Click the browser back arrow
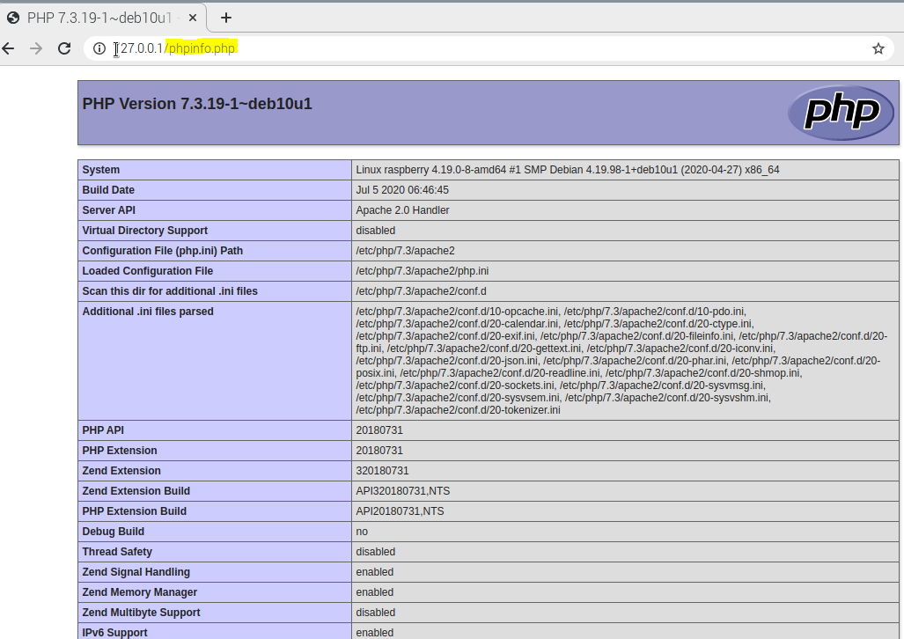 8,48
